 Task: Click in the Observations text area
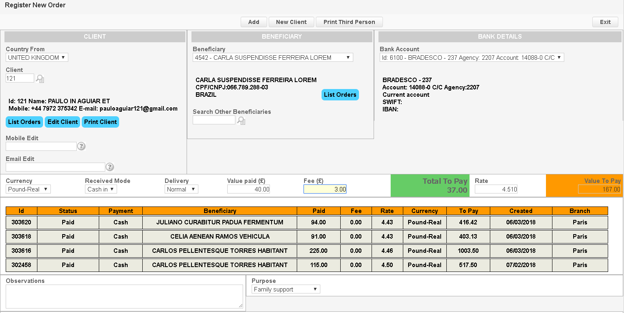[x=124, y=296]
